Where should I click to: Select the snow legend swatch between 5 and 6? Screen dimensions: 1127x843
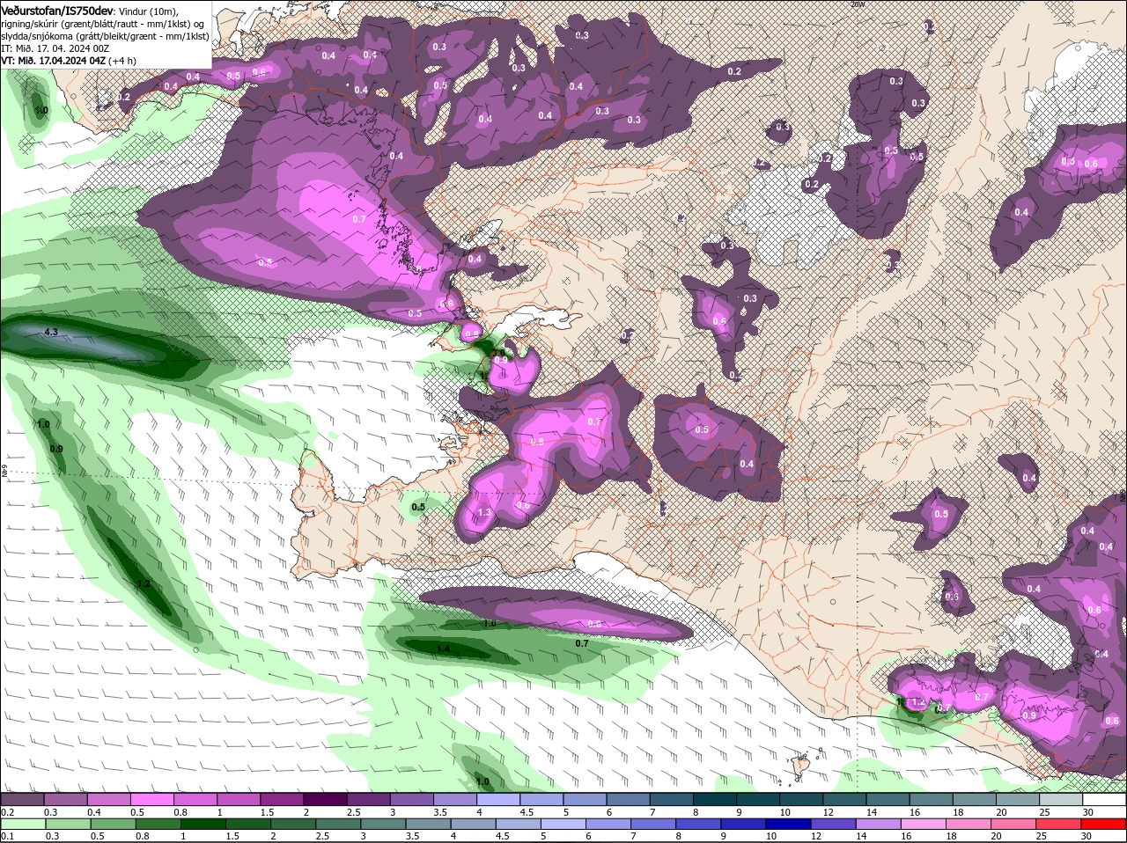[x=584, y=800]
